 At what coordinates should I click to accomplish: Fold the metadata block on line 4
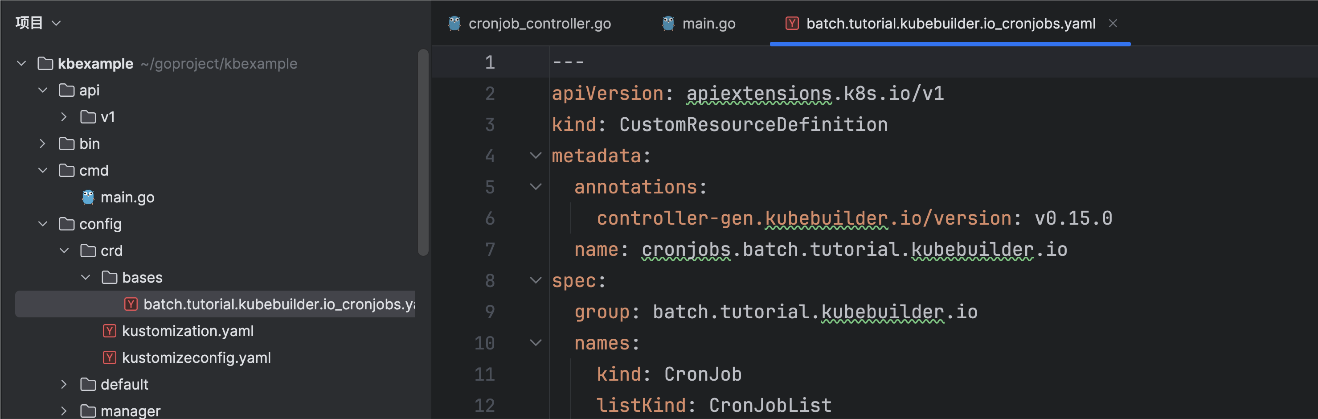click(x=535, y=156)
